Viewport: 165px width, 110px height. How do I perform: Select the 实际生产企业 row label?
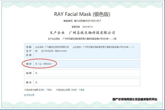29,51
